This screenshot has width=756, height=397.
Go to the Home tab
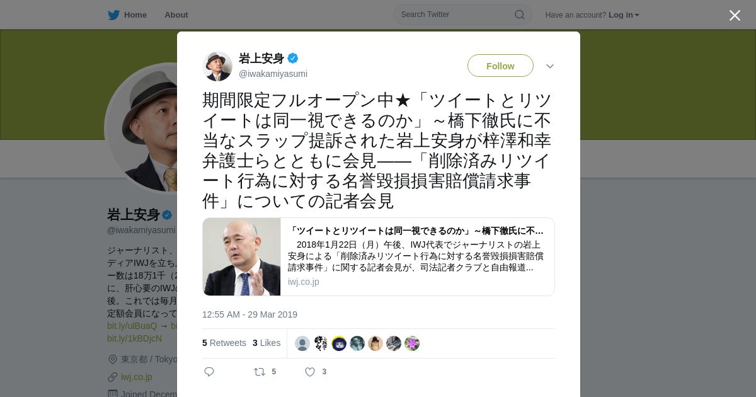[x=127, y=14]
